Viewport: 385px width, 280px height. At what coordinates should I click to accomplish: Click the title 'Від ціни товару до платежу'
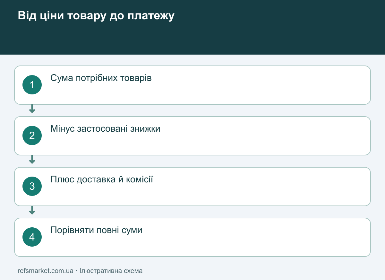click(x=96, y=16)
